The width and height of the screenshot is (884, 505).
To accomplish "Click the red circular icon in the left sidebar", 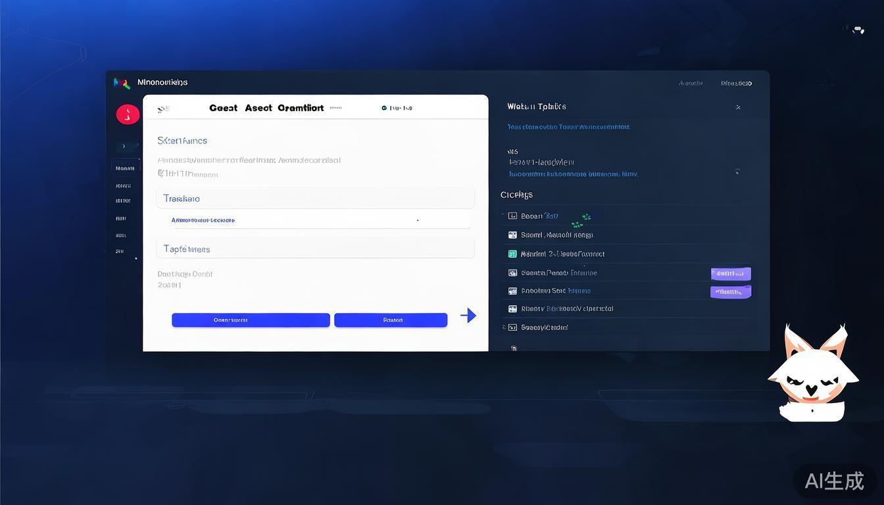I will (128, 114).
